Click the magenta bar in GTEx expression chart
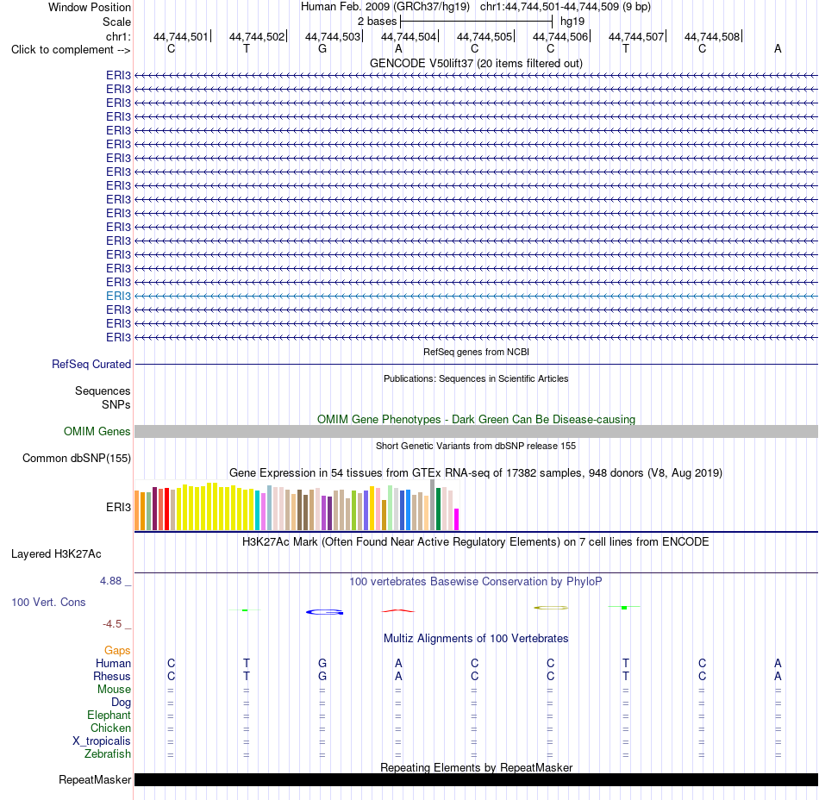Screen dimensions: 819x800 (457, 520)
